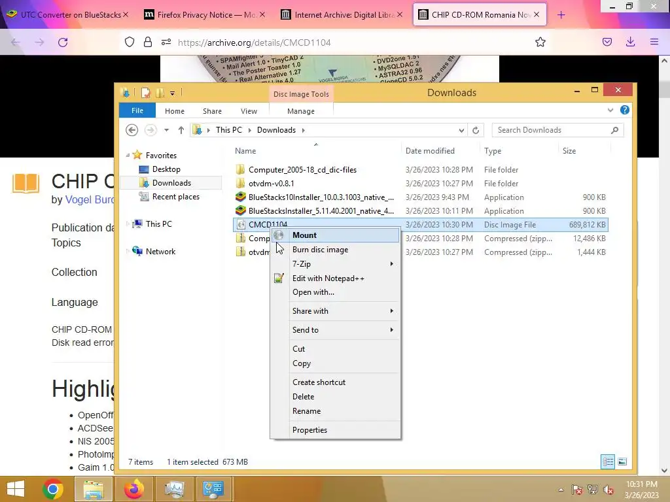Image resolution: width=670 pixels, height=502 pixels.
Task: Open the Manage ribbon tab
Action: click(x=301, y=111)
